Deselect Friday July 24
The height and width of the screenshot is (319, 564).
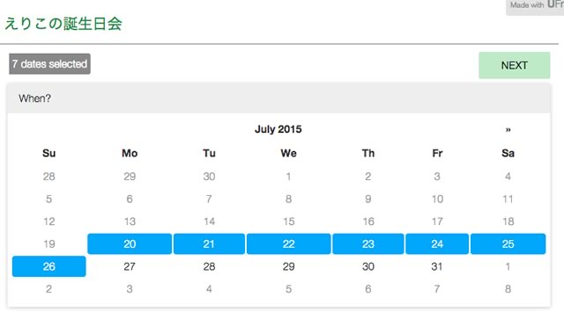pos(437,244)
